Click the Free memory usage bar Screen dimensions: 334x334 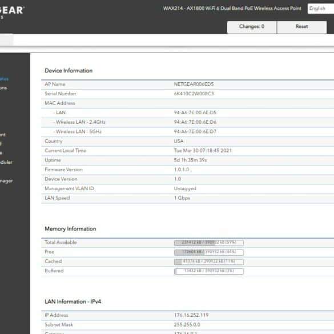pyautogui.click(x=209, y=252)
